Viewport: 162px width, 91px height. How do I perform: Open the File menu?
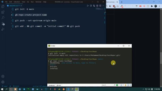tap(6, 2)
